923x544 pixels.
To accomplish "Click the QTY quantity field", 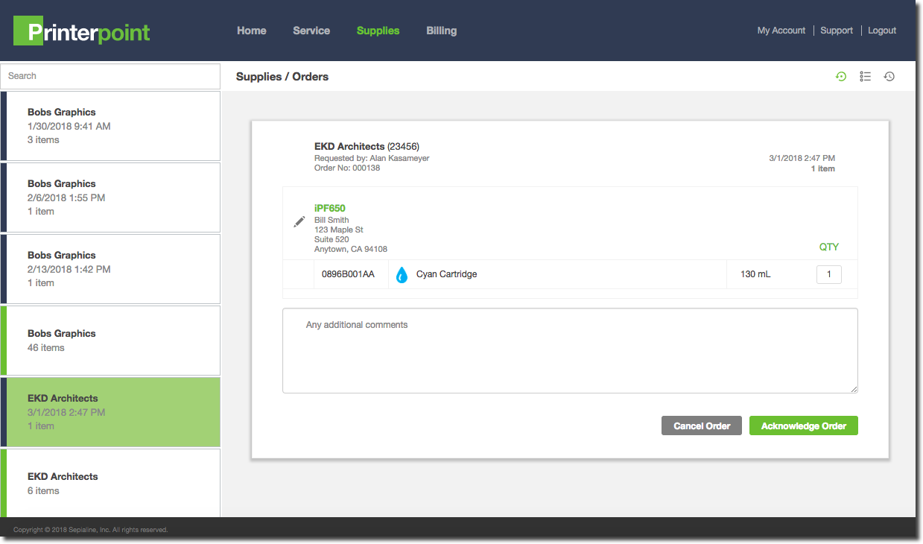I will pos(829,274).
